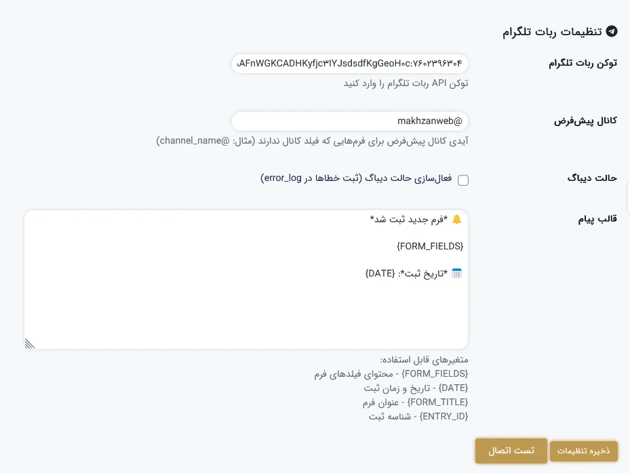Click the توکن ربات تلگرام label

click(x=582, y=63)
